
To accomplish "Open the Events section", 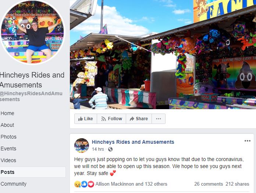I will point(8,149).
